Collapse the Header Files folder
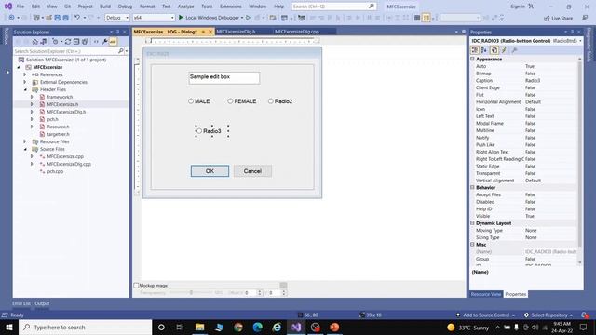 (x=25, y=89)
